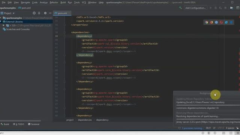Image resolution: width=240 pixels, height=135 pixels.
Task: Open the VCS menu
Action: 84,3
